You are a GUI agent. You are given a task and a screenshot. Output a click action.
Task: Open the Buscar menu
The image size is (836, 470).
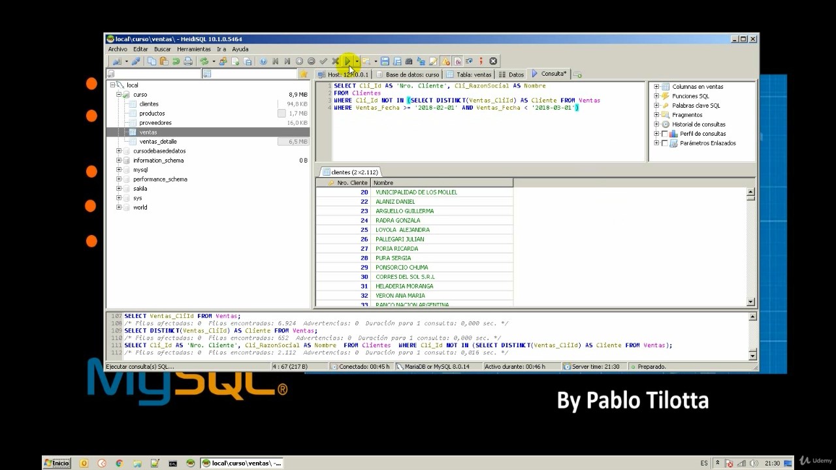tap(163, 49)
